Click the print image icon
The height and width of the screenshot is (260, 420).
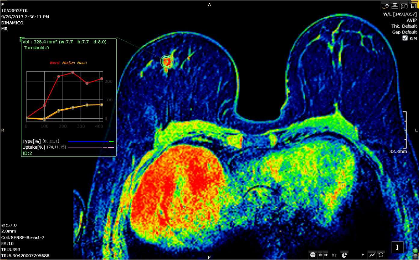click(x=395, y=6)
